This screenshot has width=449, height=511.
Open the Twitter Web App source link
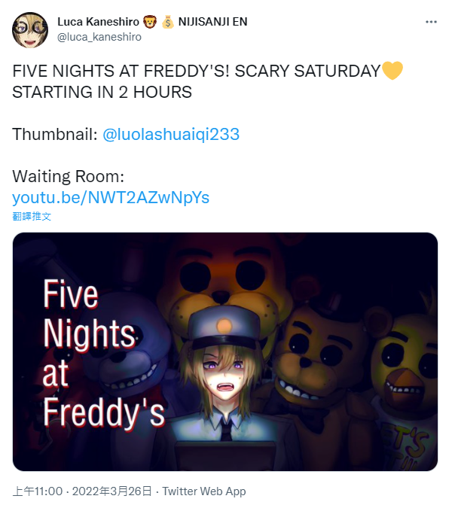coord(204,491)
